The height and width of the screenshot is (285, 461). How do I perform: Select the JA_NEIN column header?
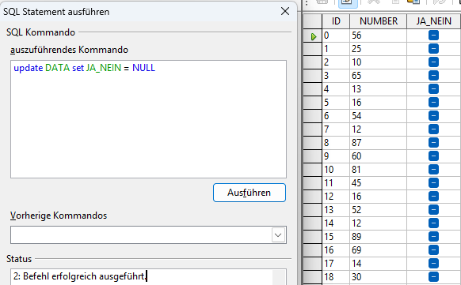coord(433,21)
